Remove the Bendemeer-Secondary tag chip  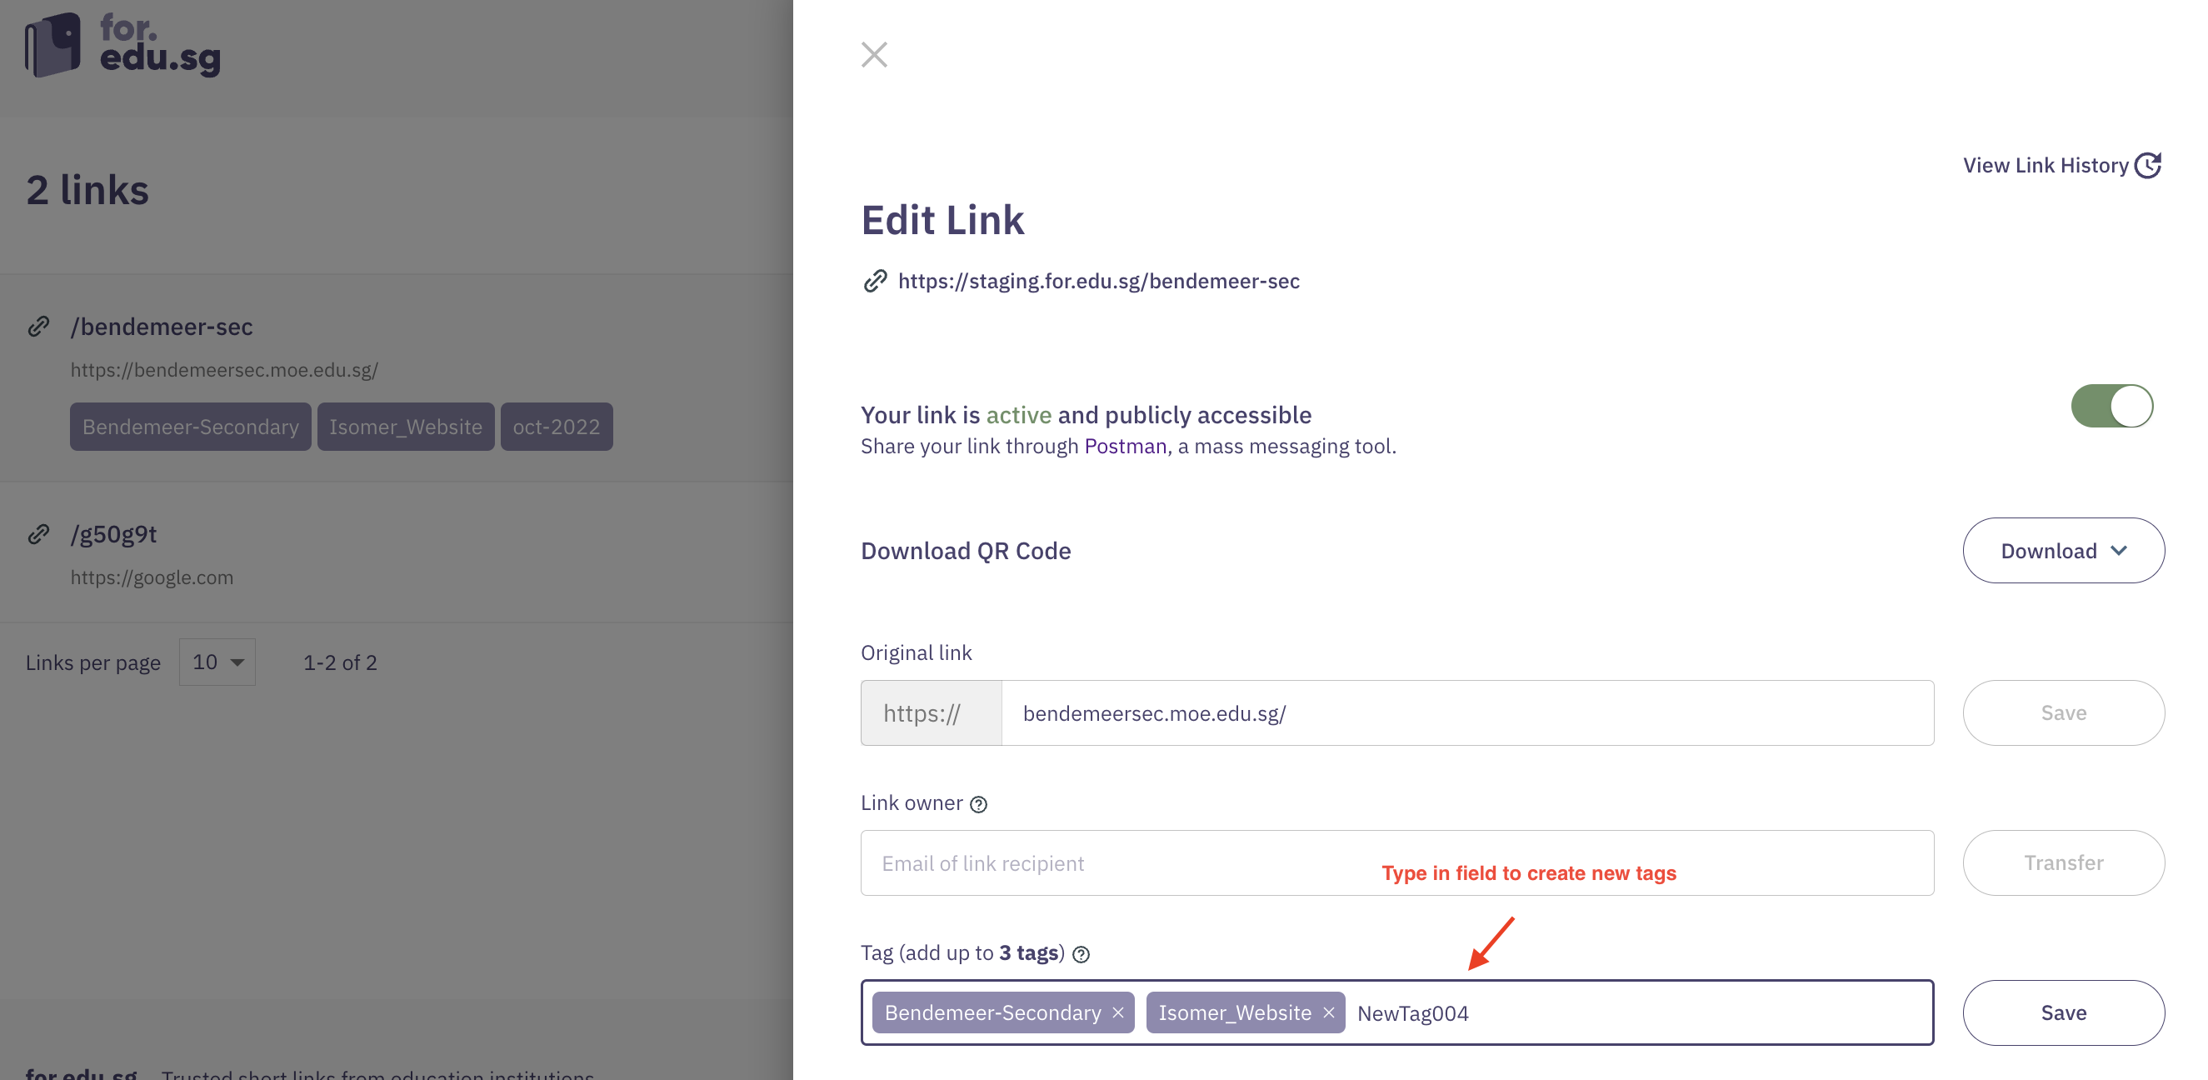point(1117,1012)
